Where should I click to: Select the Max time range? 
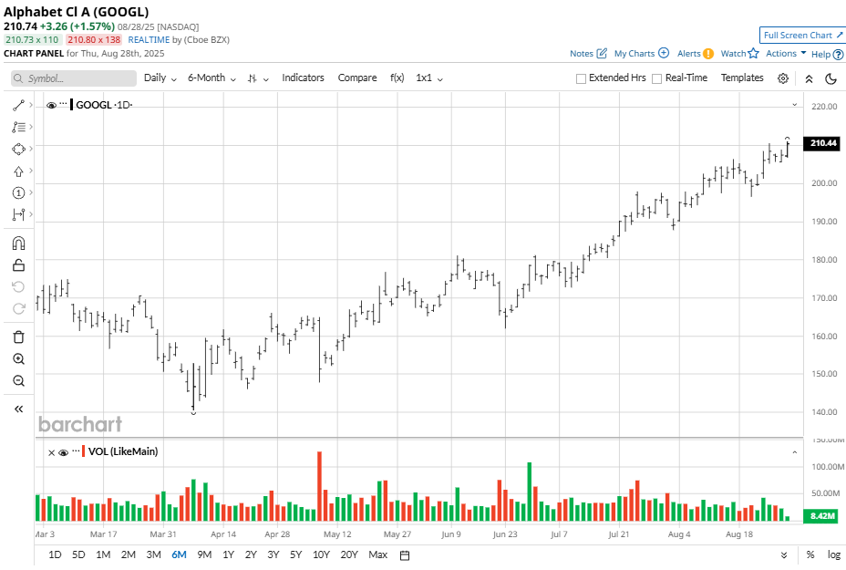click(x=377, y=554)
